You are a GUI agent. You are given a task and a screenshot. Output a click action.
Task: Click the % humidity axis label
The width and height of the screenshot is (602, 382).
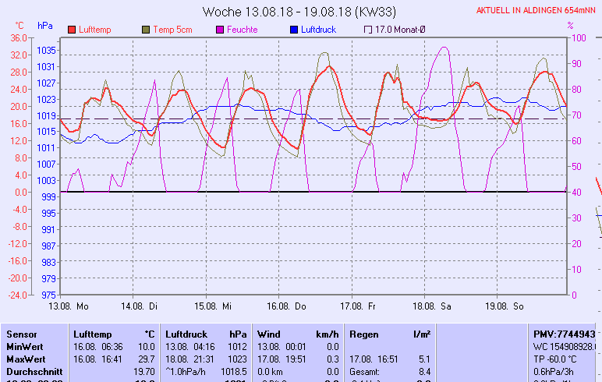570,26
